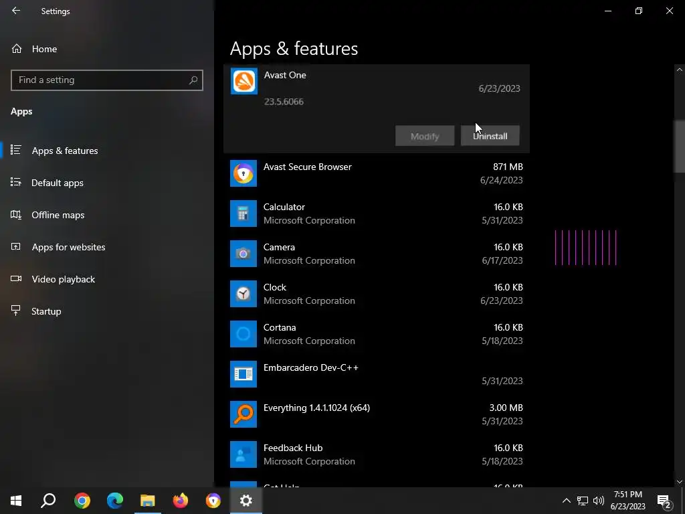The image size is (685, 514).
Task: Click the Settings gear in taskbar
Action: 246,501
